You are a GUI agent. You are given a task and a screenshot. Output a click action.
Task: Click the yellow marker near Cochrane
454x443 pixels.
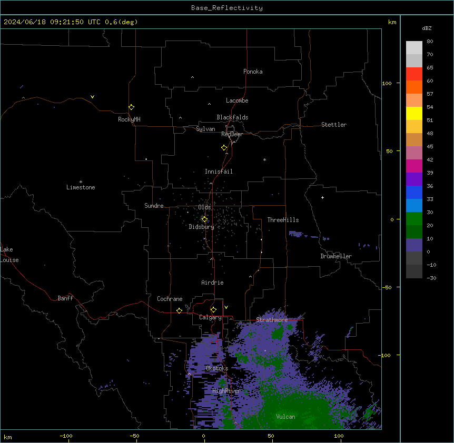pyautogui.click(x=179, y=310)
